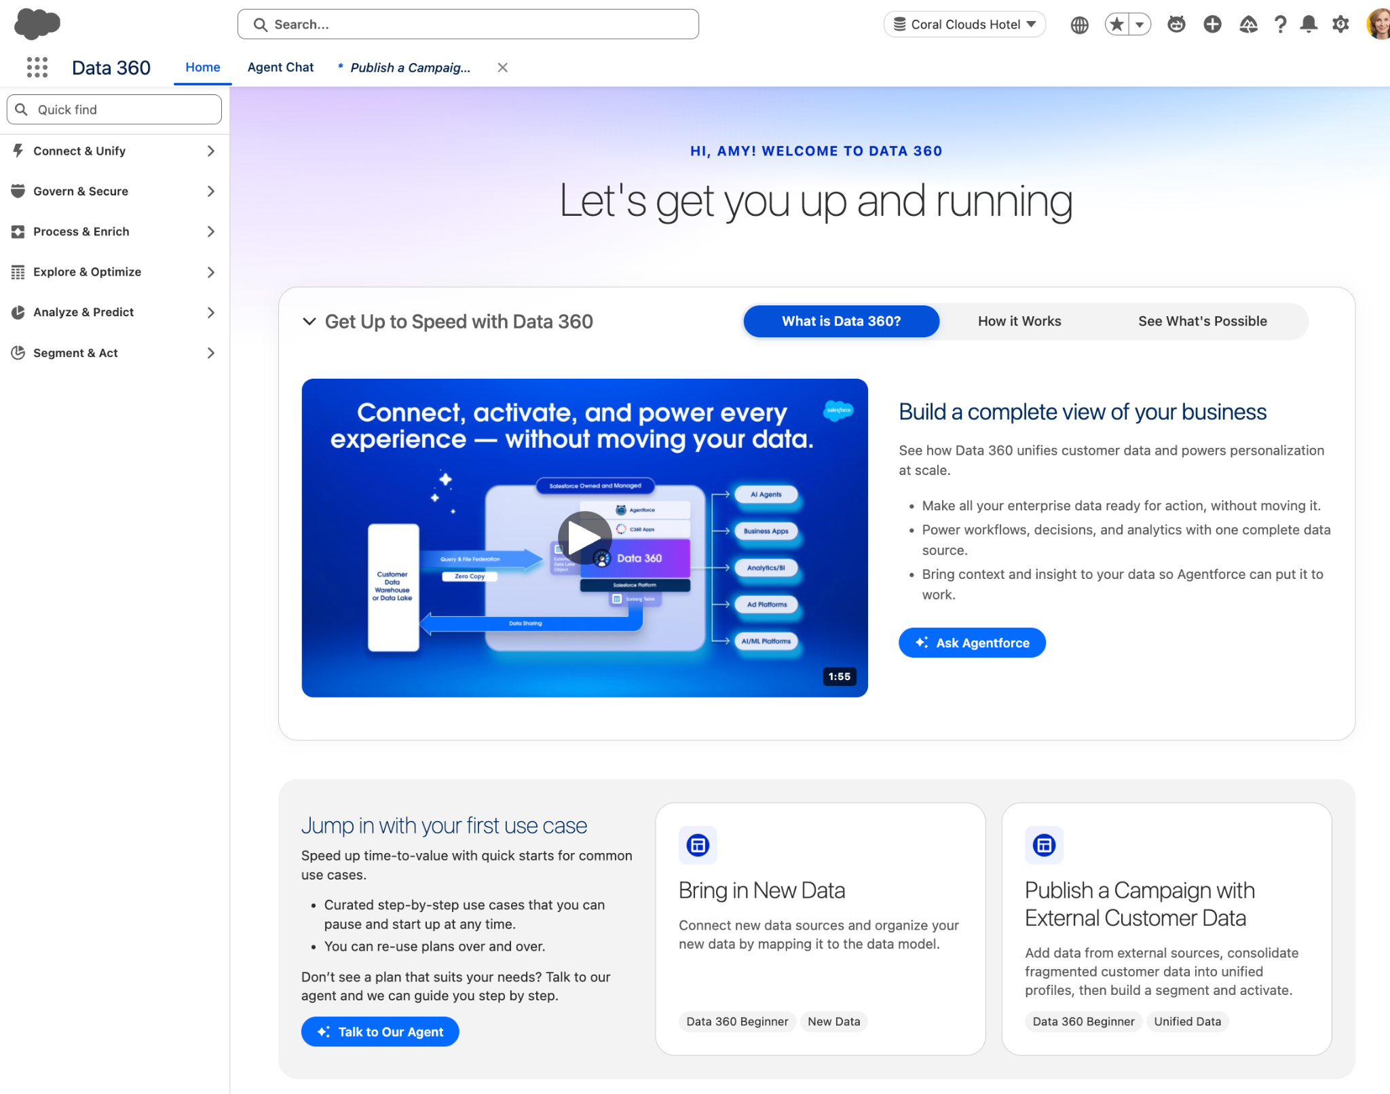Image resolution: width=1390 pixels, height=1094 pixels.
Task: Open the Setup gear icon
Action: point(1340,24)
